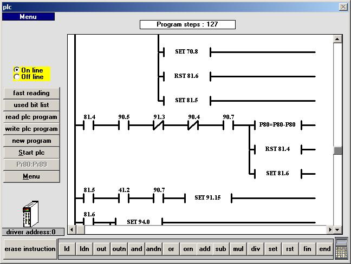The width and height of the screenshot is (351, 264).
Task: Select the RST 81.6 coil
Action: click(x=187, y=76)
